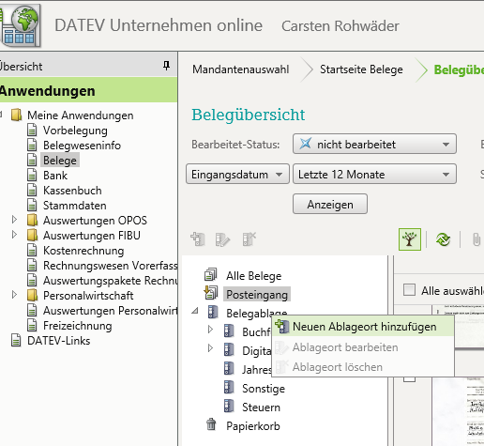Open the Bearbeitet-Status dropdown
The image size is (484, 446).
374,144
